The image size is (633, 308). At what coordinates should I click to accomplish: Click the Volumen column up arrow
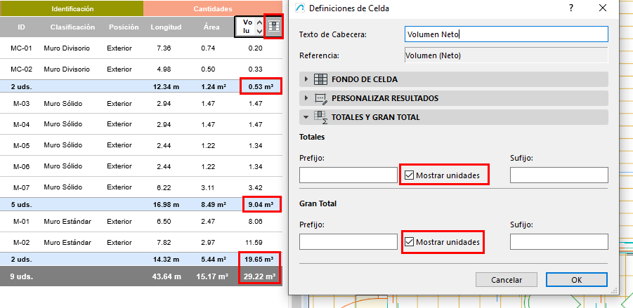click(x=259, y=22)
